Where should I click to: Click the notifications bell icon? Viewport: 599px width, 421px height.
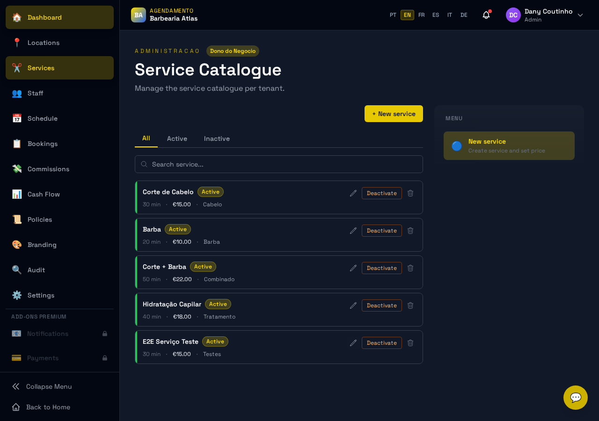point(486,15)
